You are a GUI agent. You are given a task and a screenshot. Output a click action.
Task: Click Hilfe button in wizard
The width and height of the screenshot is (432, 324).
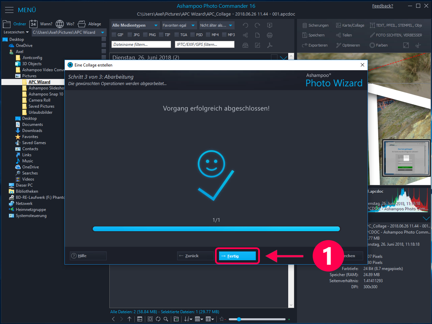click(x=88, y=256)
